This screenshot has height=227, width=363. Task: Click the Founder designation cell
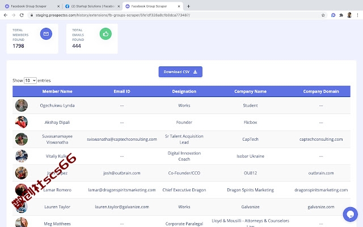click(184, 123)
